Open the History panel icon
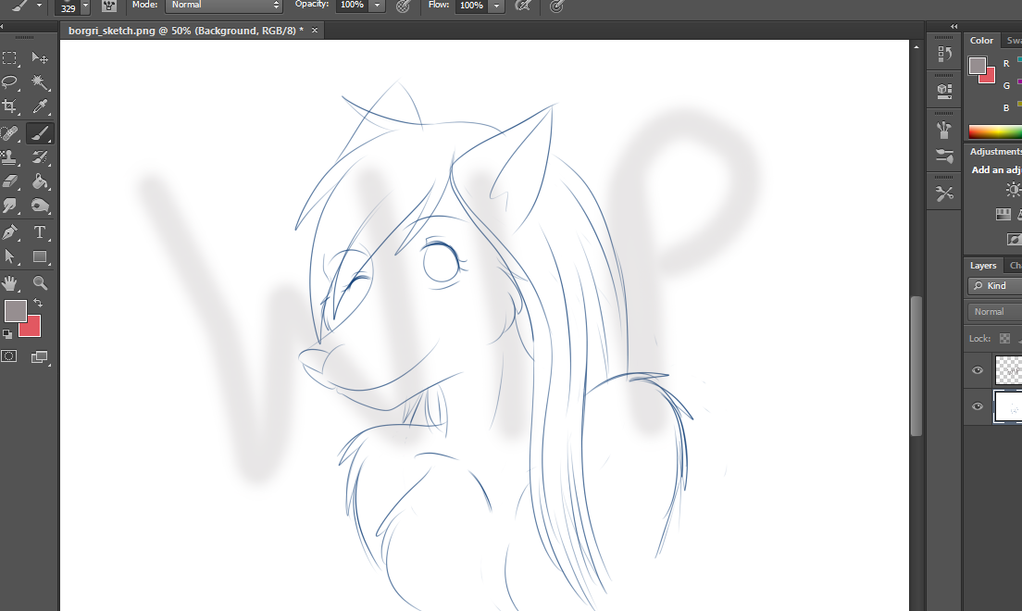 944,54
